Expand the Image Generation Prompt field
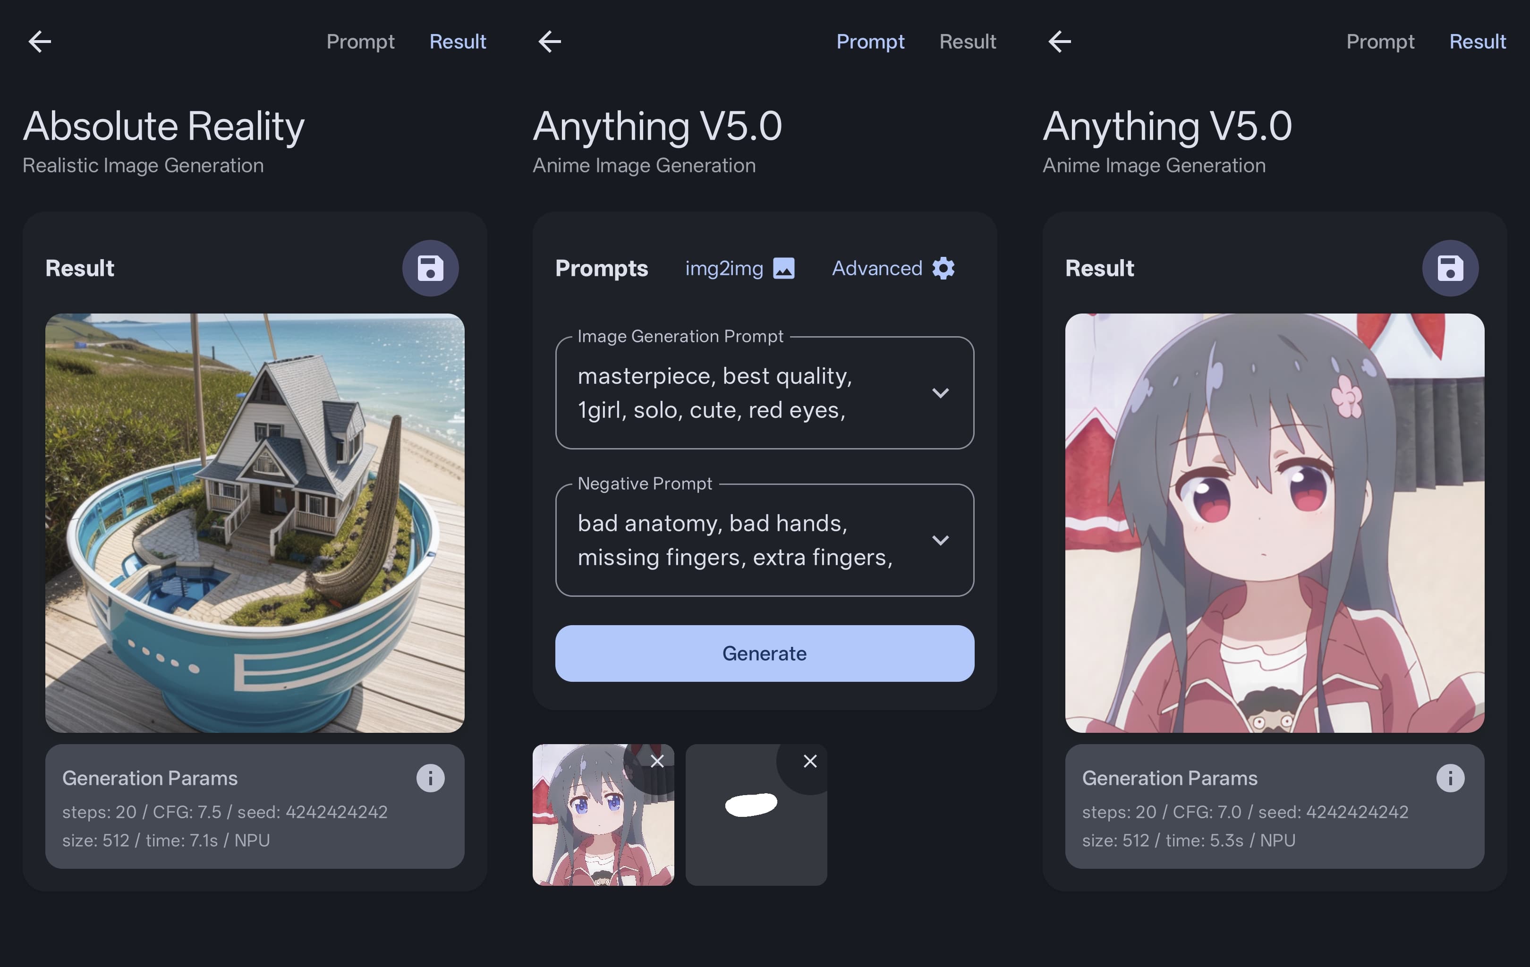 coord(941,393)
